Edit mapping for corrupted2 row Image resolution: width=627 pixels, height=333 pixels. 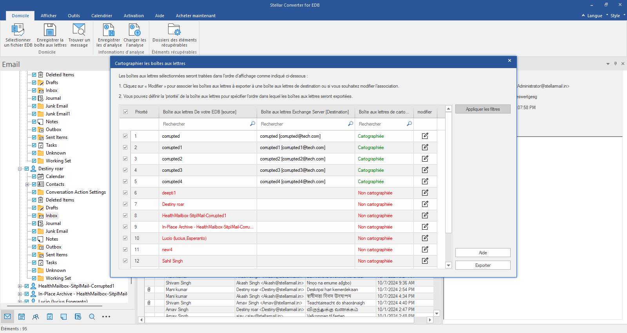point(425,158)
